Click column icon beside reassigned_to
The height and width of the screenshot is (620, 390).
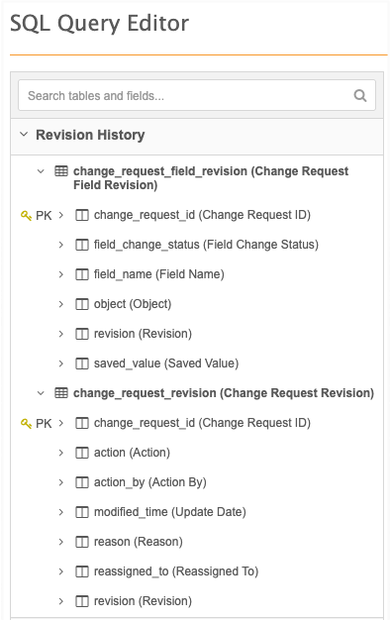(x=82, y=571)
